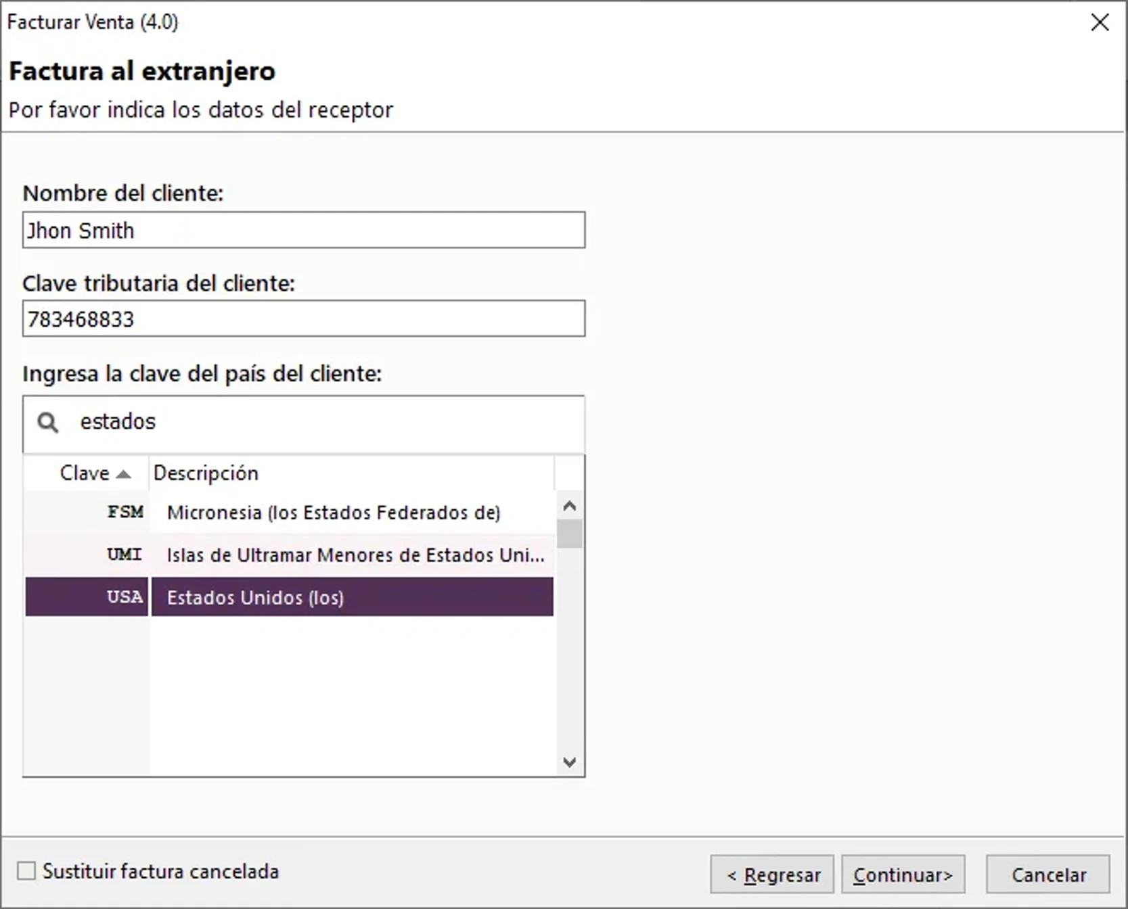Click the Nombre del cliente input field

[x=303, y=230]
